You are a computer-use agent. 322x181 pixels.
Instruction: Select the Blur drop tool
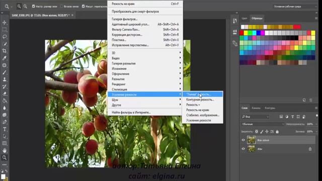(x=5, y=108)
